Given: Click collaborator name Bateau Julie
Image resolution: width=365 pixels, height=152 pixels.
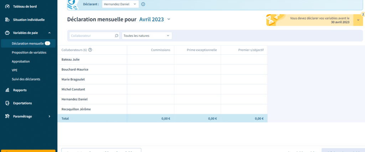Looking at the screenshot, I should [71, 60].
